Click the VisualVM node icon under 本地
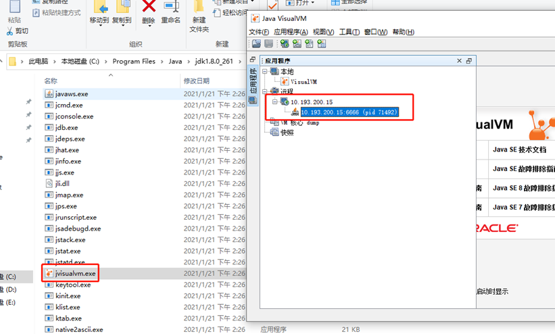555x334 pixels. click(x=285, y=81)
